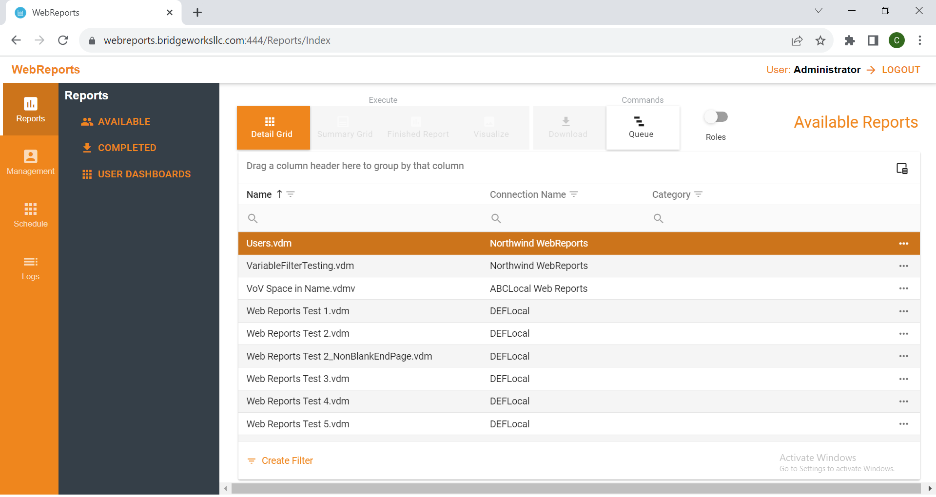Viewport: 936px width, 497px height.
Task: Open the tab search dropdown chevron
Action: (819, 11)
